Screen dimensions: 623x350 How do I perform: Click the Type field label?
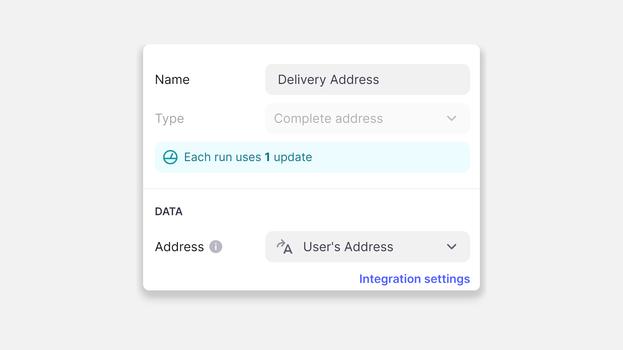pyautogui.click(x=169, y=118)
